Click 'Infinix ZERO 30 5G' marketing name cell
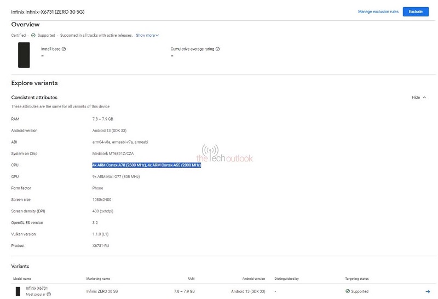The height and width of the screenshot is (299, 438). (x=102, y=291)
